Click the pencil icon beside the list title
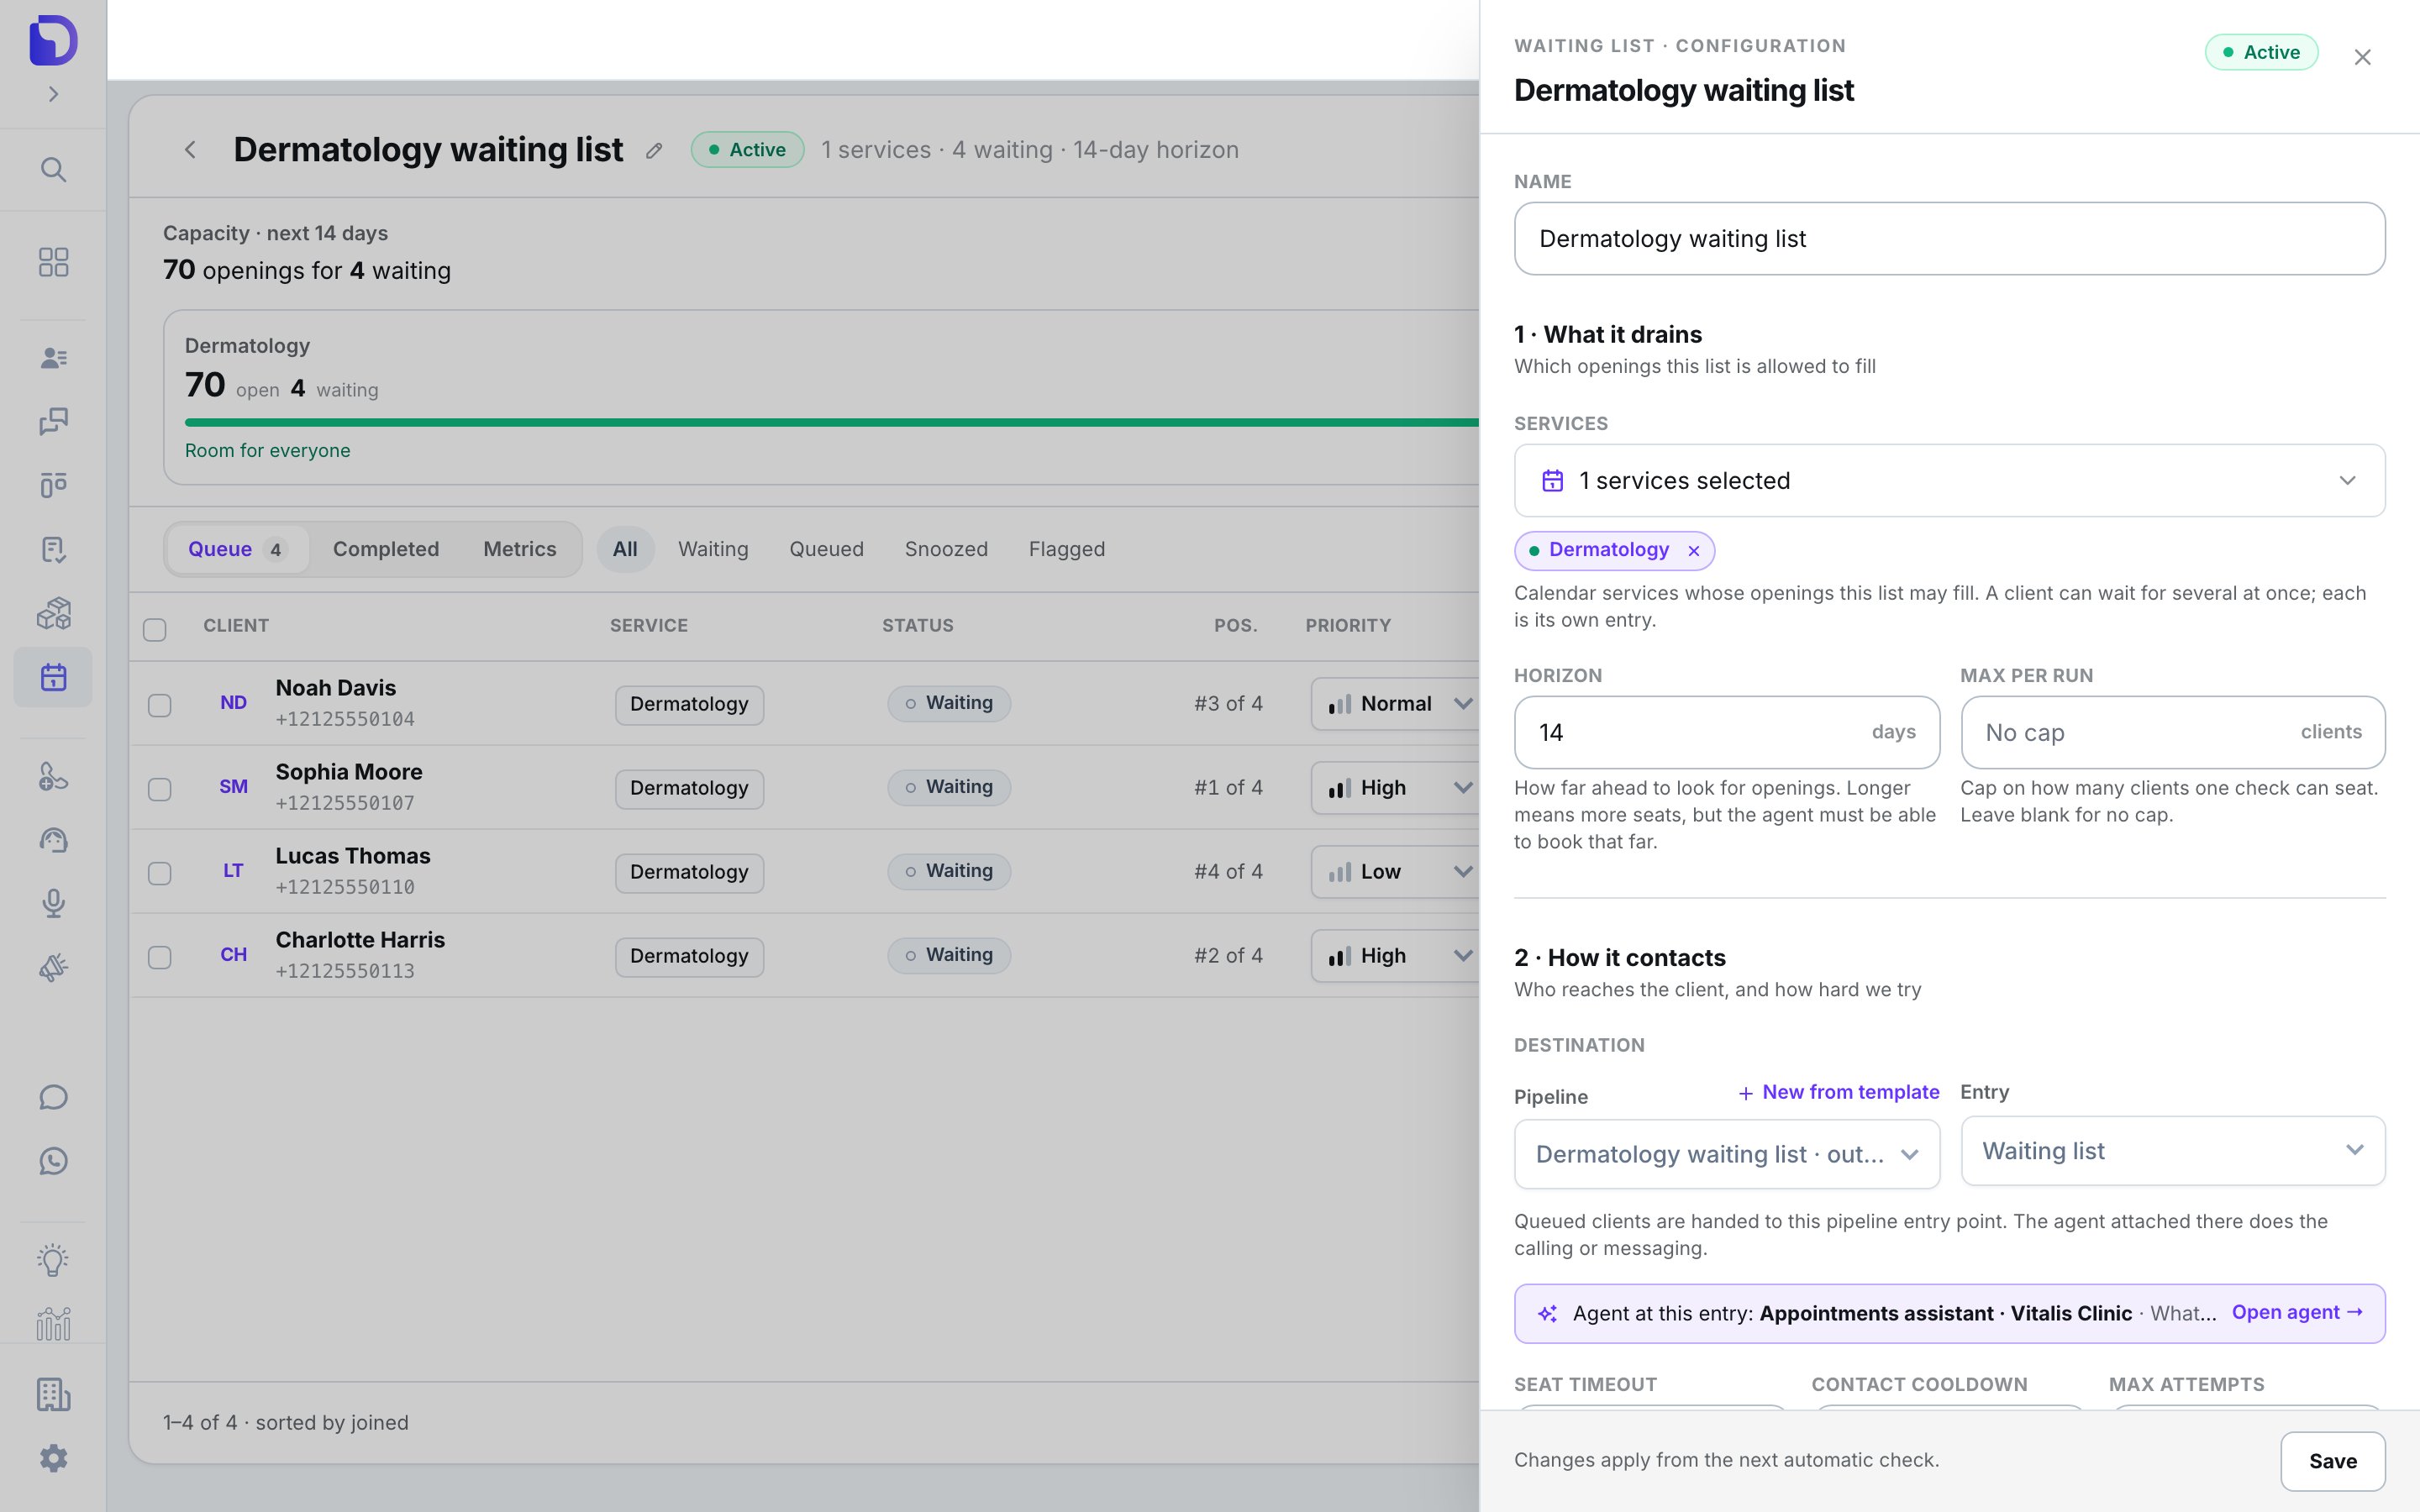The image size is (2420, 1512). point(654,151)
